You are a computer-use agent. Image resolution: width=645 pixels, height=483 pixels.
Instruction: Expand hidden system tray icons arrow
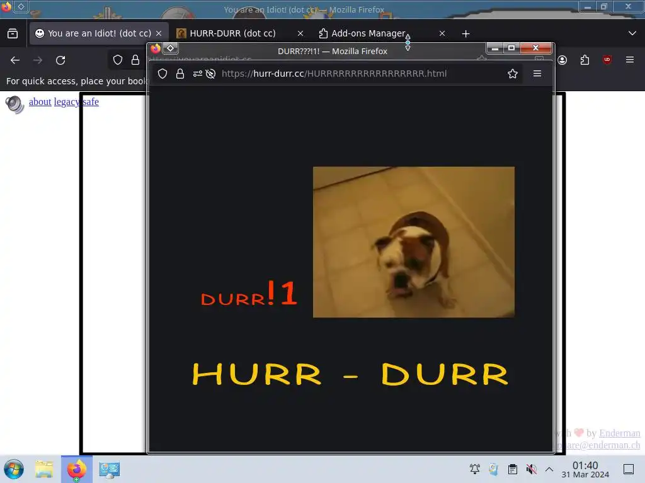(549, 469)
